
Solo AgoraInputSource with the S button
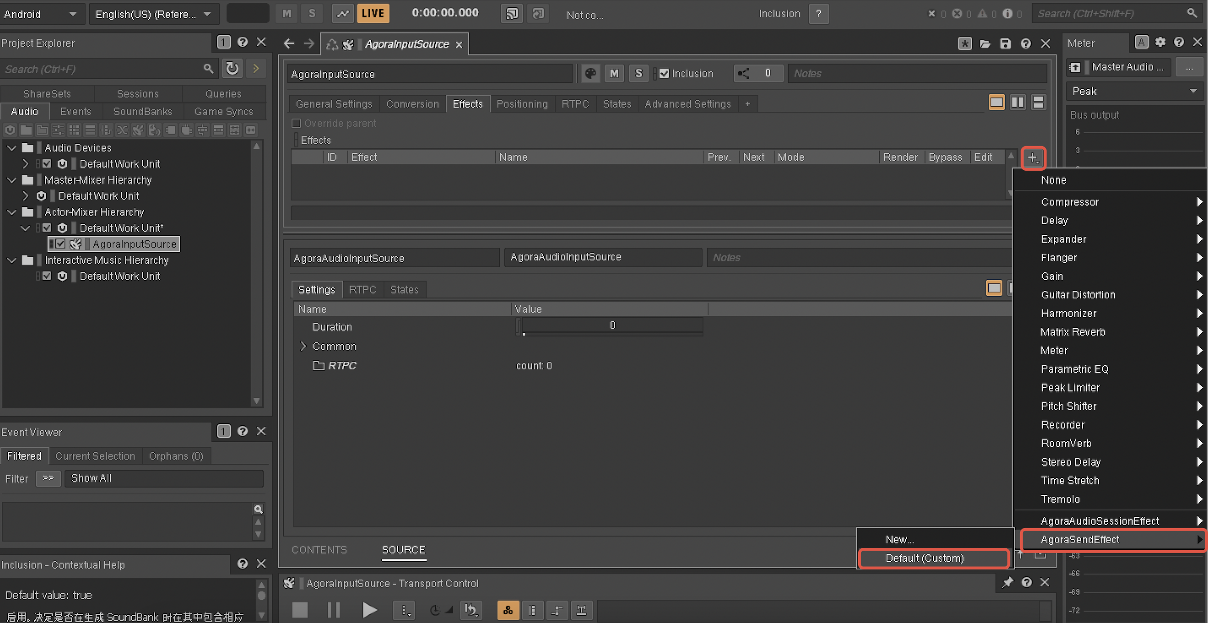(639, 74)
